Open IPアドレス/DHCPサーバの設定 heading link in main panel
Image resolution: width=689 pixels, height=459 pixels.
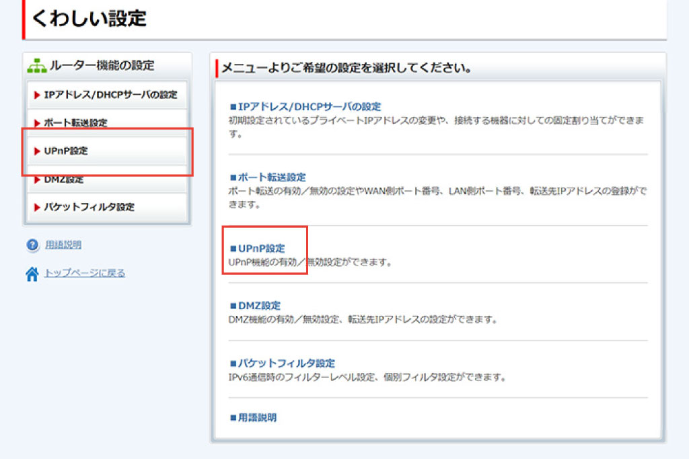click(x=309, y=106)
